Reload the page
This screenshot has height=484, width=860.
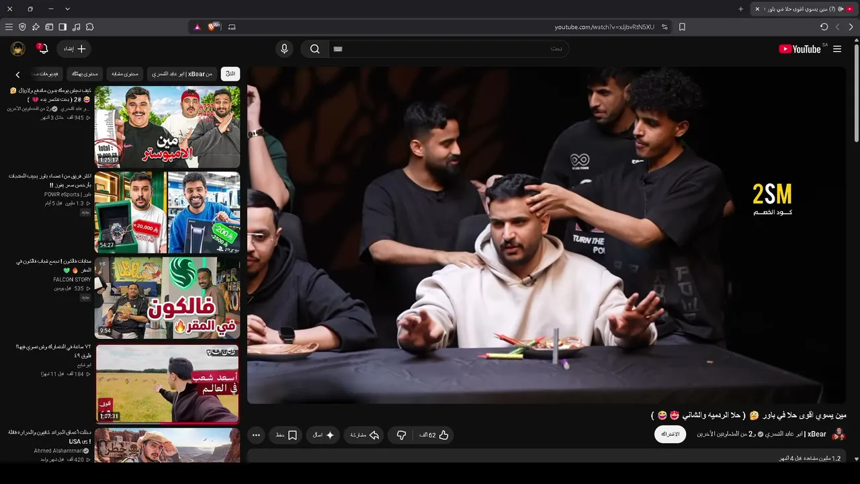click(824, 27)
